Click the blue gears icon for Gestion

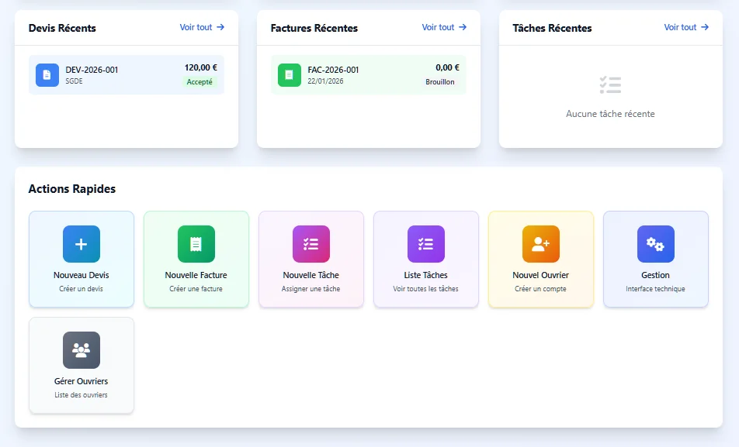pyautogui.click(x=656, y=244)
